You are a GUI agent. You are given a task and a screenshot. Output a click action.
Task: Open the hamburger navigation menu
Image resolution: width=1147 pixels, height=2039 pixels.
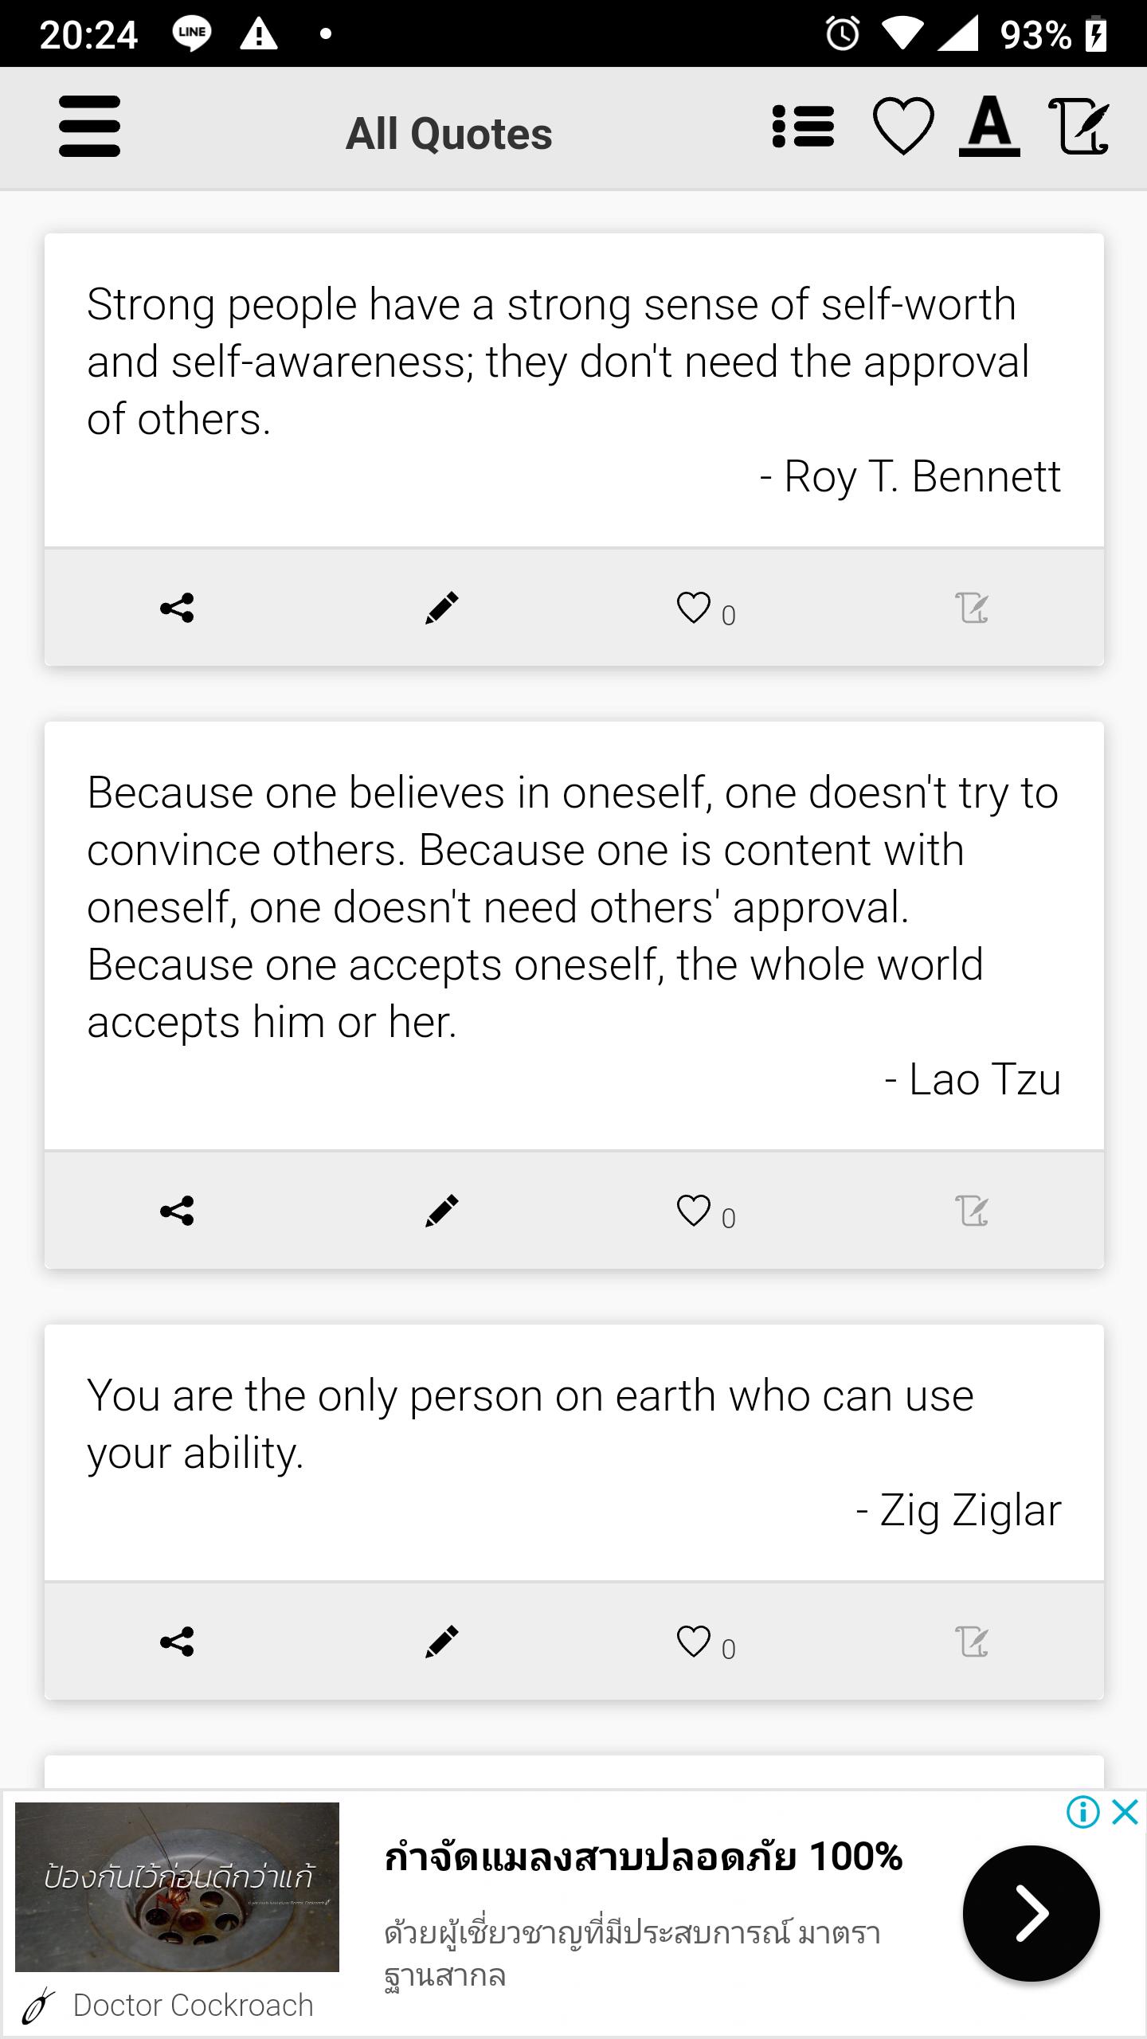[89, 127]
